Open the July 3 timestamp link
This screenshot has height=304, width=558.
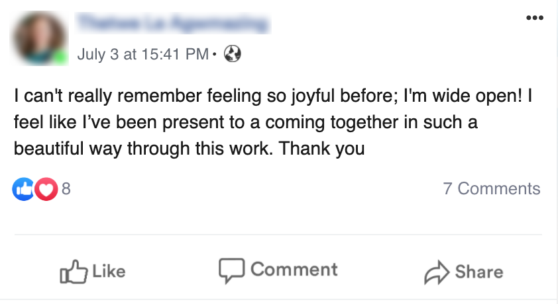pyautogui.click(x=142, y=54)
